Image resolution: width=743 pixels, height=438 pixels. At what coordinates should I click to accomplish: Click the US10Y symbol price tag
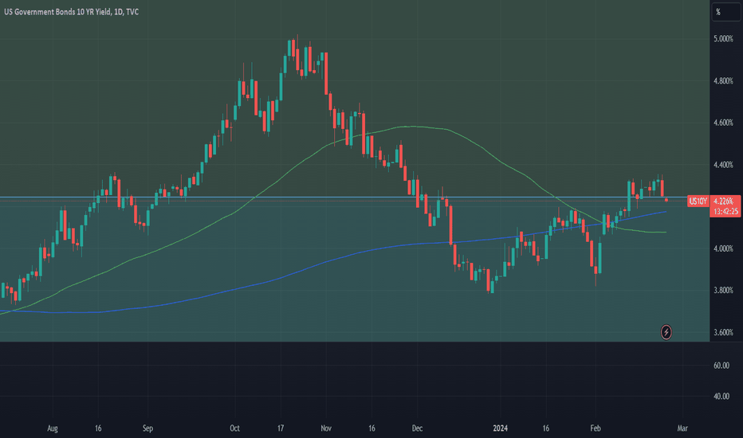pos(698,201)
